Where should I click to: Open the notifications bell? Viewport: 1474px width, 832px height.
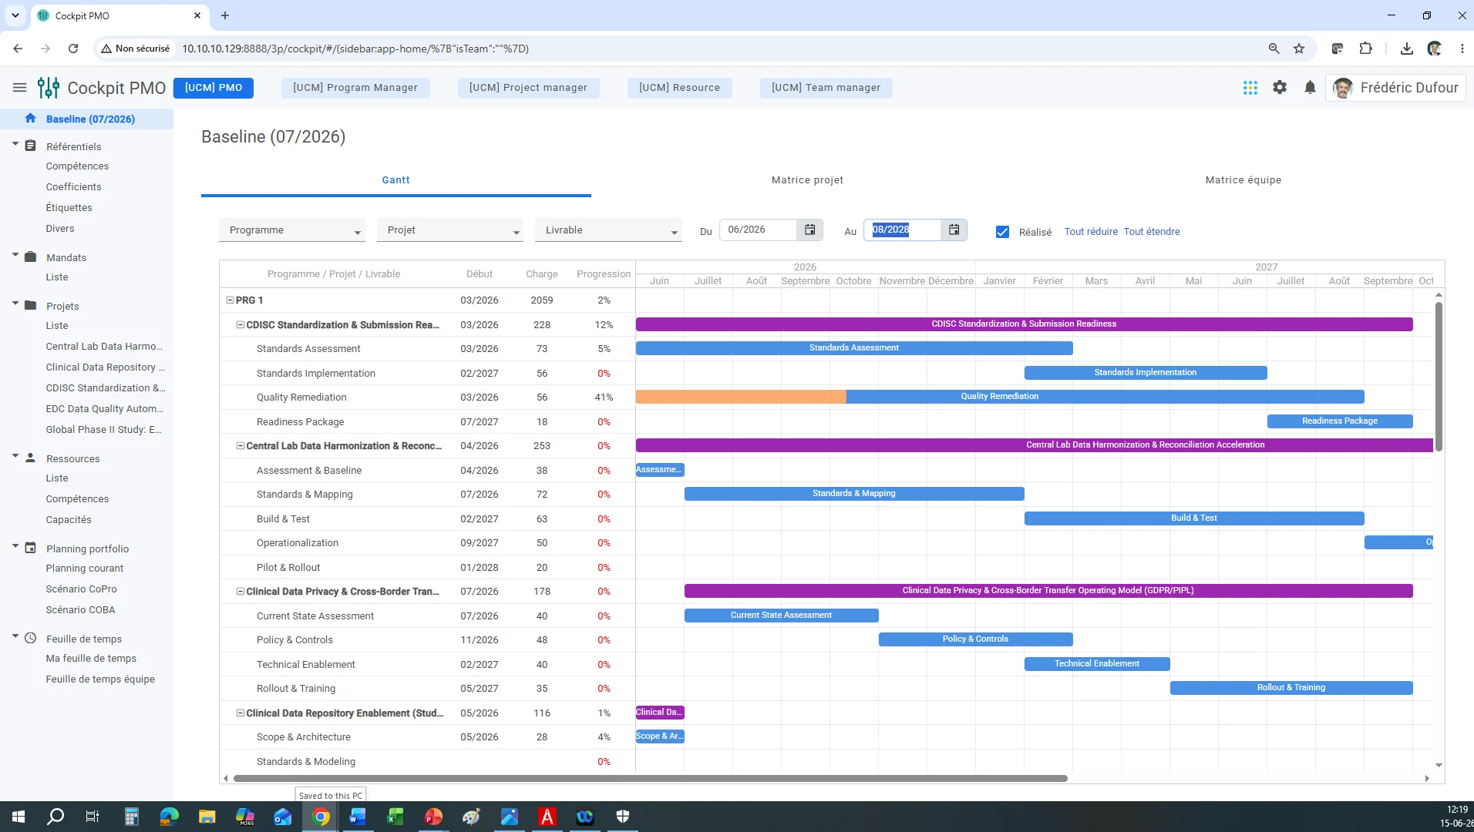pos(1310,88)
